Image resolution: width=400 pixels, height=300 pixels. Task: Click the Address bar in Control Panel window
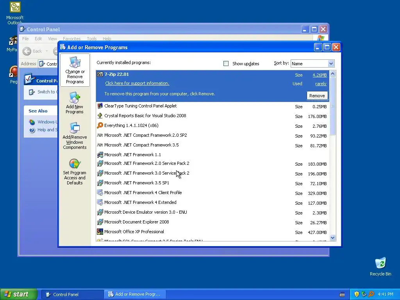[x=48, y=64]
